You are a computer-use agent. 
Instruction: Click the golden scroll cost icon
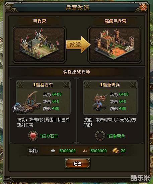pyautogui.click(x=116, y=150)
